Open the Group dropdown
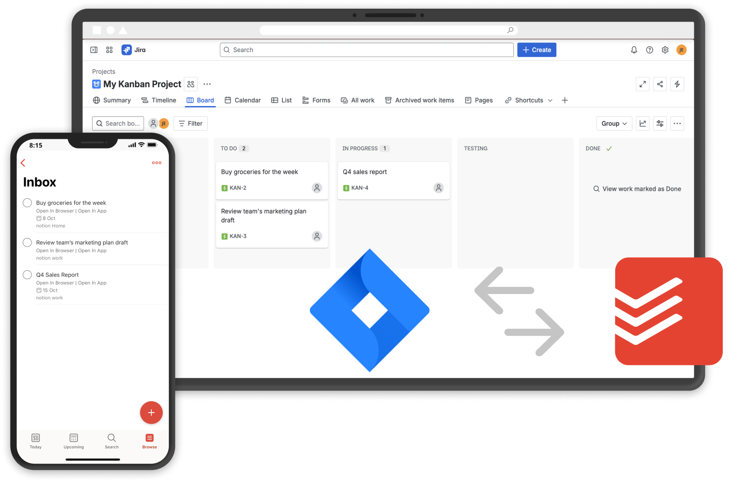Screen dimensions: 741x482 coord(614,123)
